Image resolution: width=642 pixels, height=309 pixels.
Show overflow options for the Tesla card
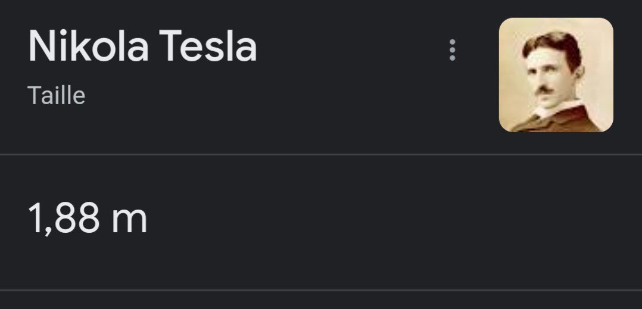(x=453, y=51)
